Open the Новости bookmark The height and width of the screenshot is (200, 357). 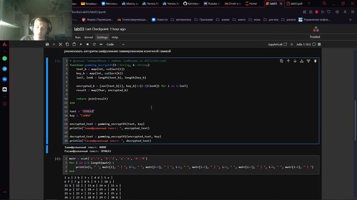click(x=160, y=20)
